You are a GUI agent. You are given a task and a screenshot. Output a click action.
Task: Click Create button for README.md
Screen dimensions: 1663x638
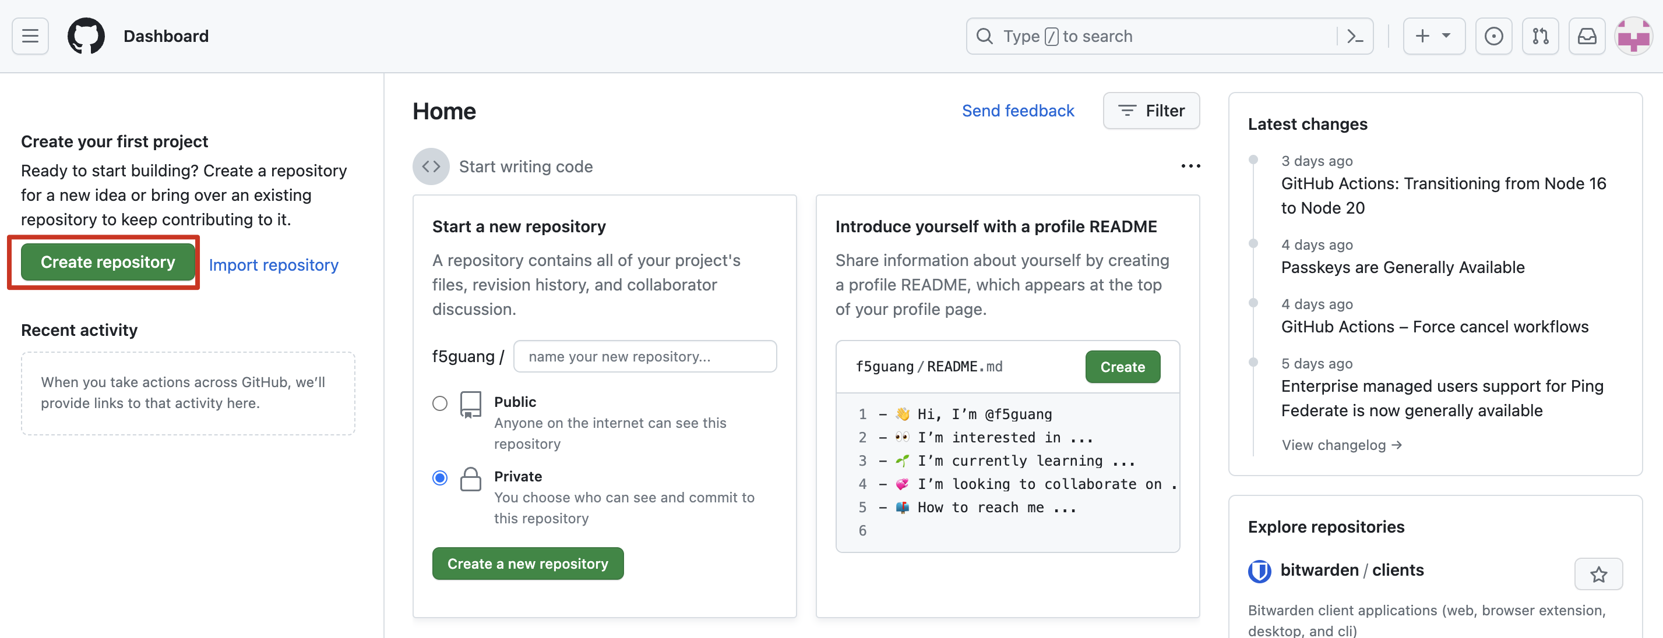(1122, 366)
